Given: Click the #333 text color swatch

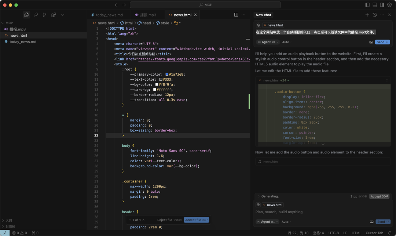Looking at the screenshot, I should point(161,79).
